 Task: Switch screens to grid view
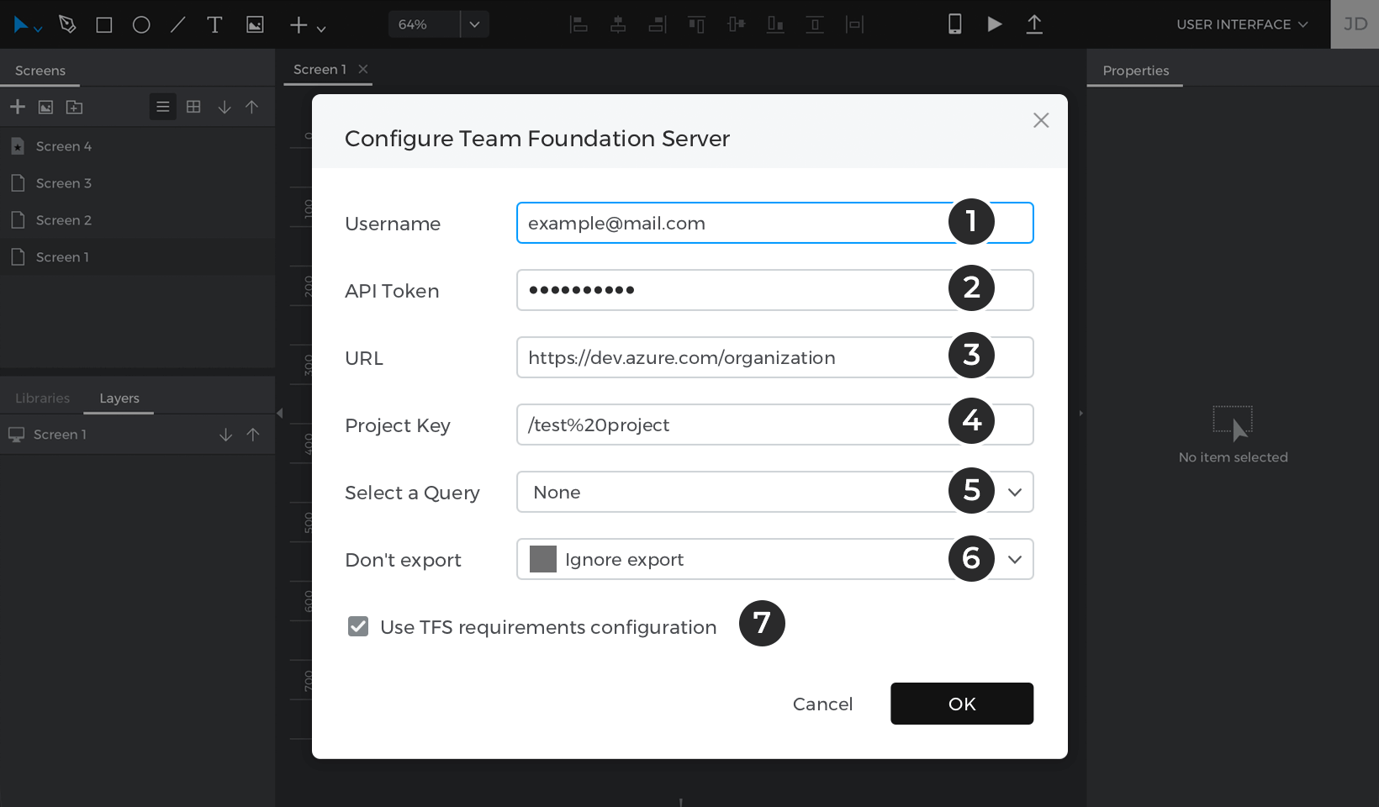[193, 107]
